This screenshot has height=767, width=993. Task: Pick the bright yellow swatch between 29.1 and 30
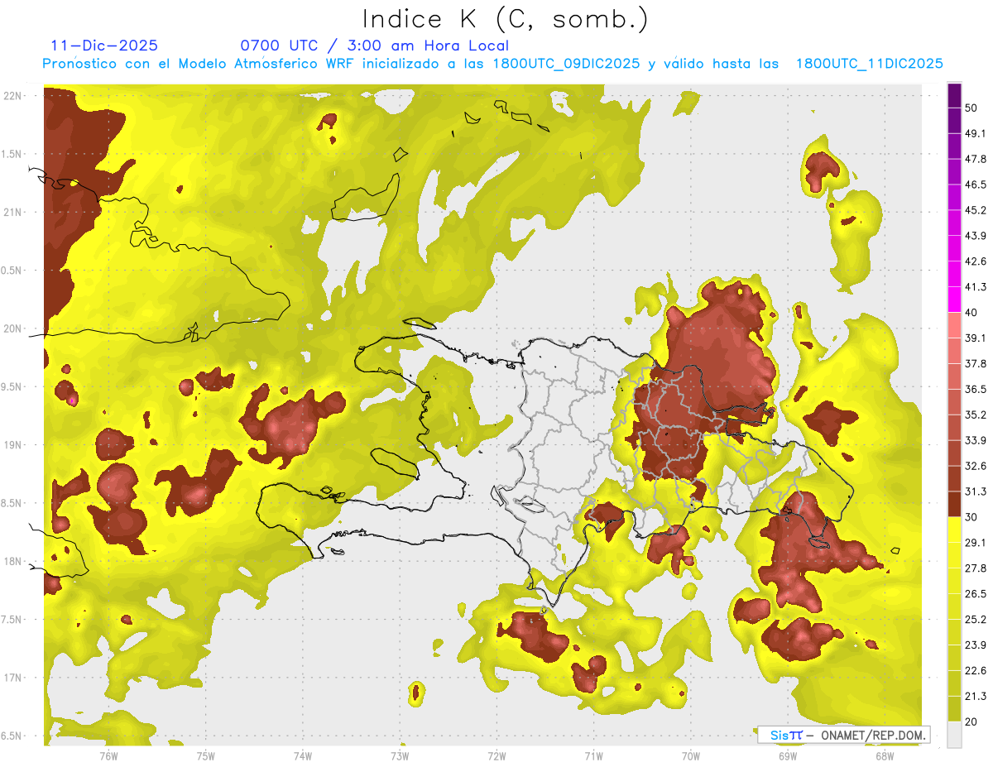click(954, 530)
